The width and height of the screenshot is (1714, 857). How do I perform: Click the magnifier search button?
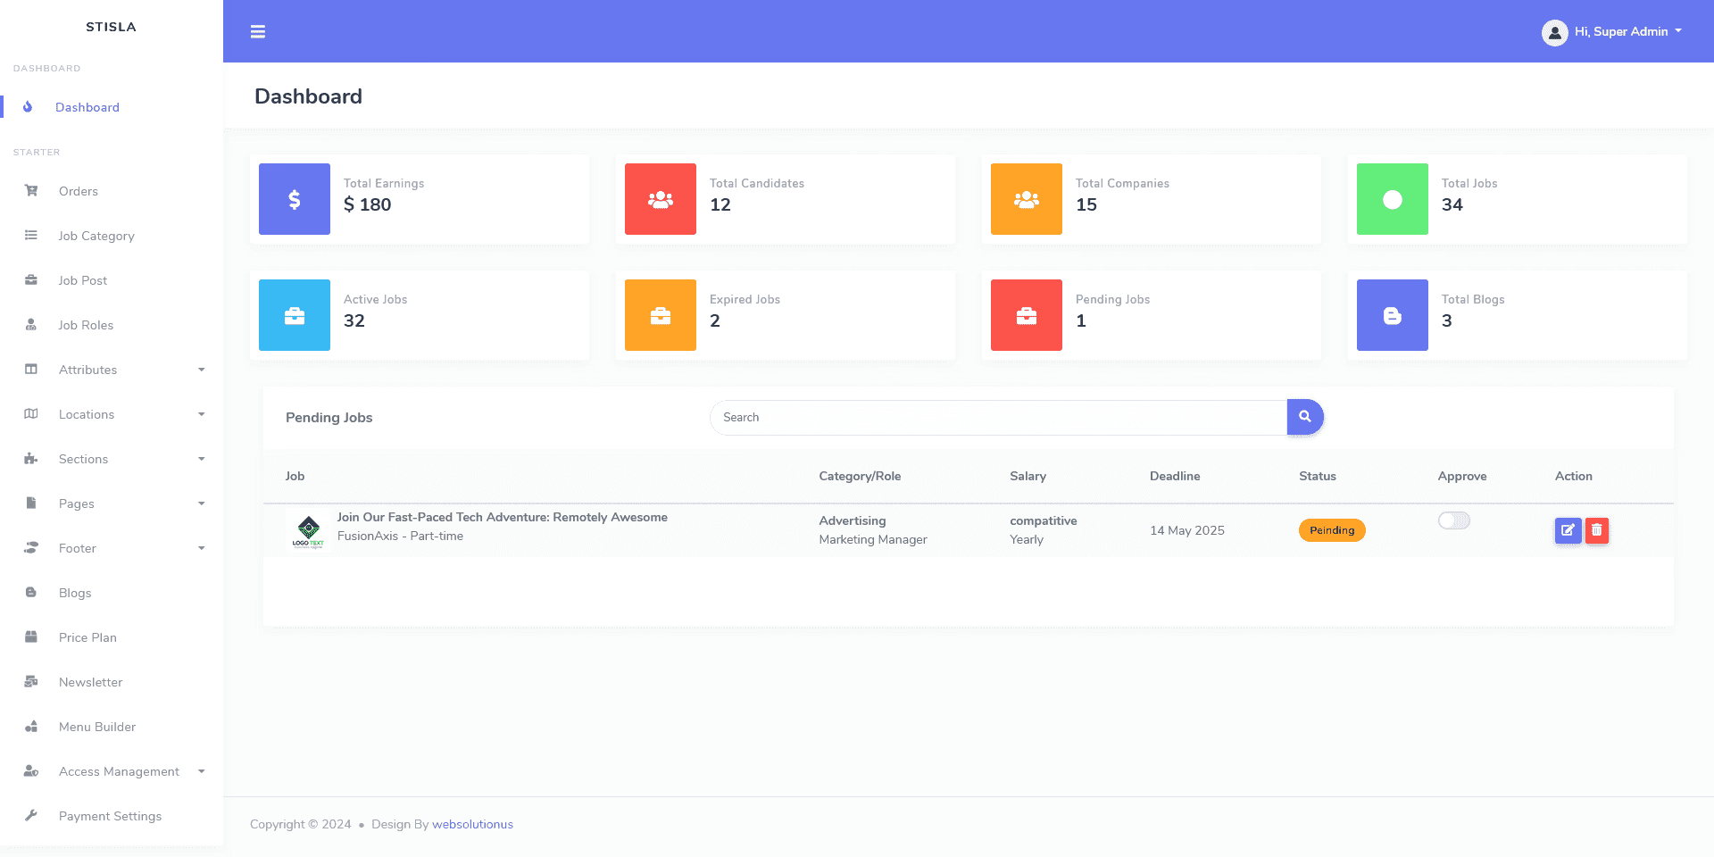[x=1304, y=417]
